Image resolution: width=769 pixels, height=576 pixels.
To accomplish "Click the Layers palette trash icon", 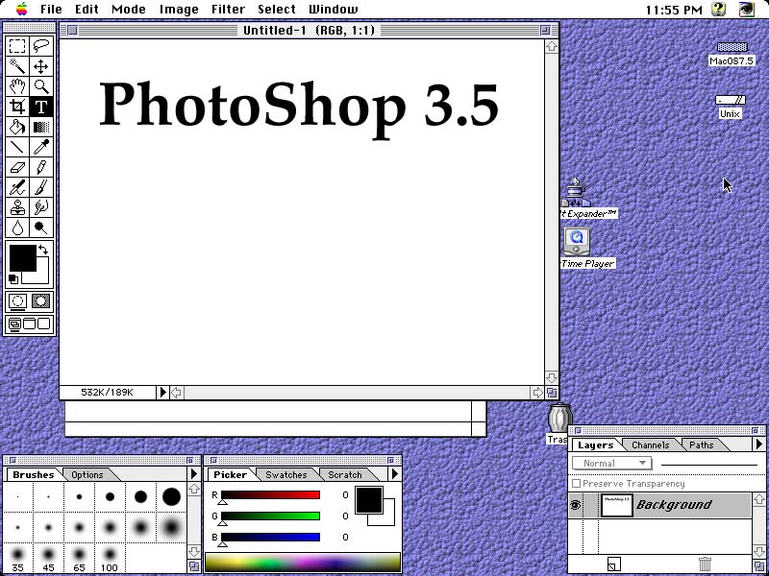I will (x=705, y=564).
